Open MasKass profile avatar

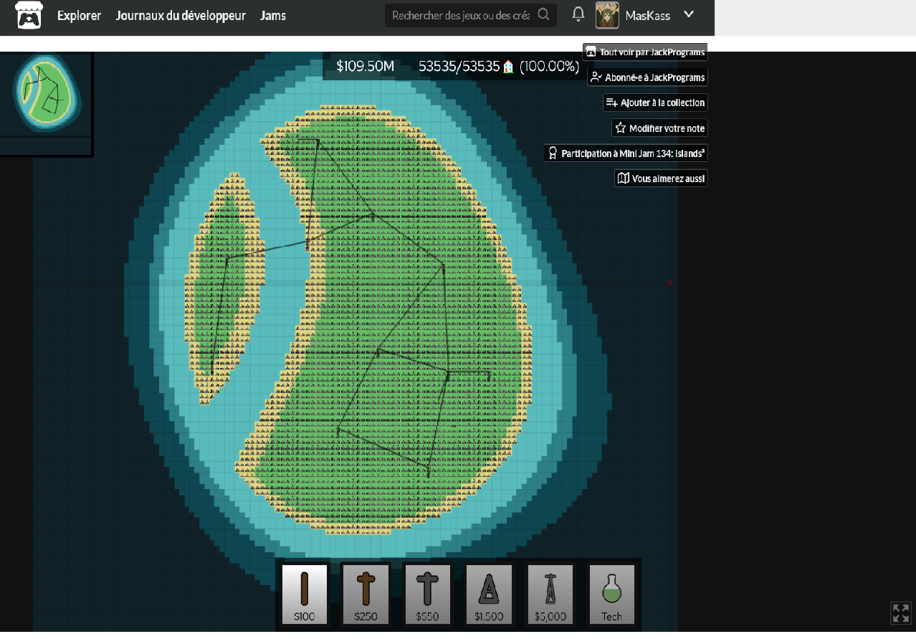[x=607, y=16]
